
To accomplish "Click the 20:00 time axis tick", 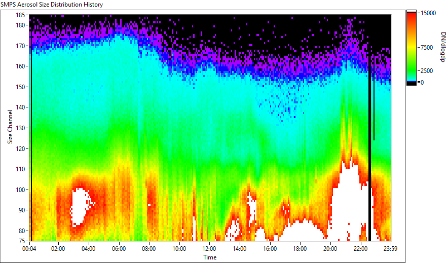I will (x=330, y=249).
